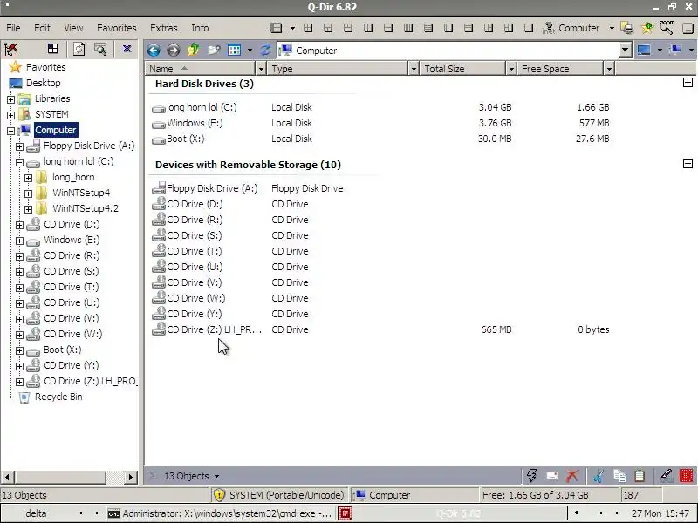Click the Forward navigation arrow
698x523 pixels.
173,51
